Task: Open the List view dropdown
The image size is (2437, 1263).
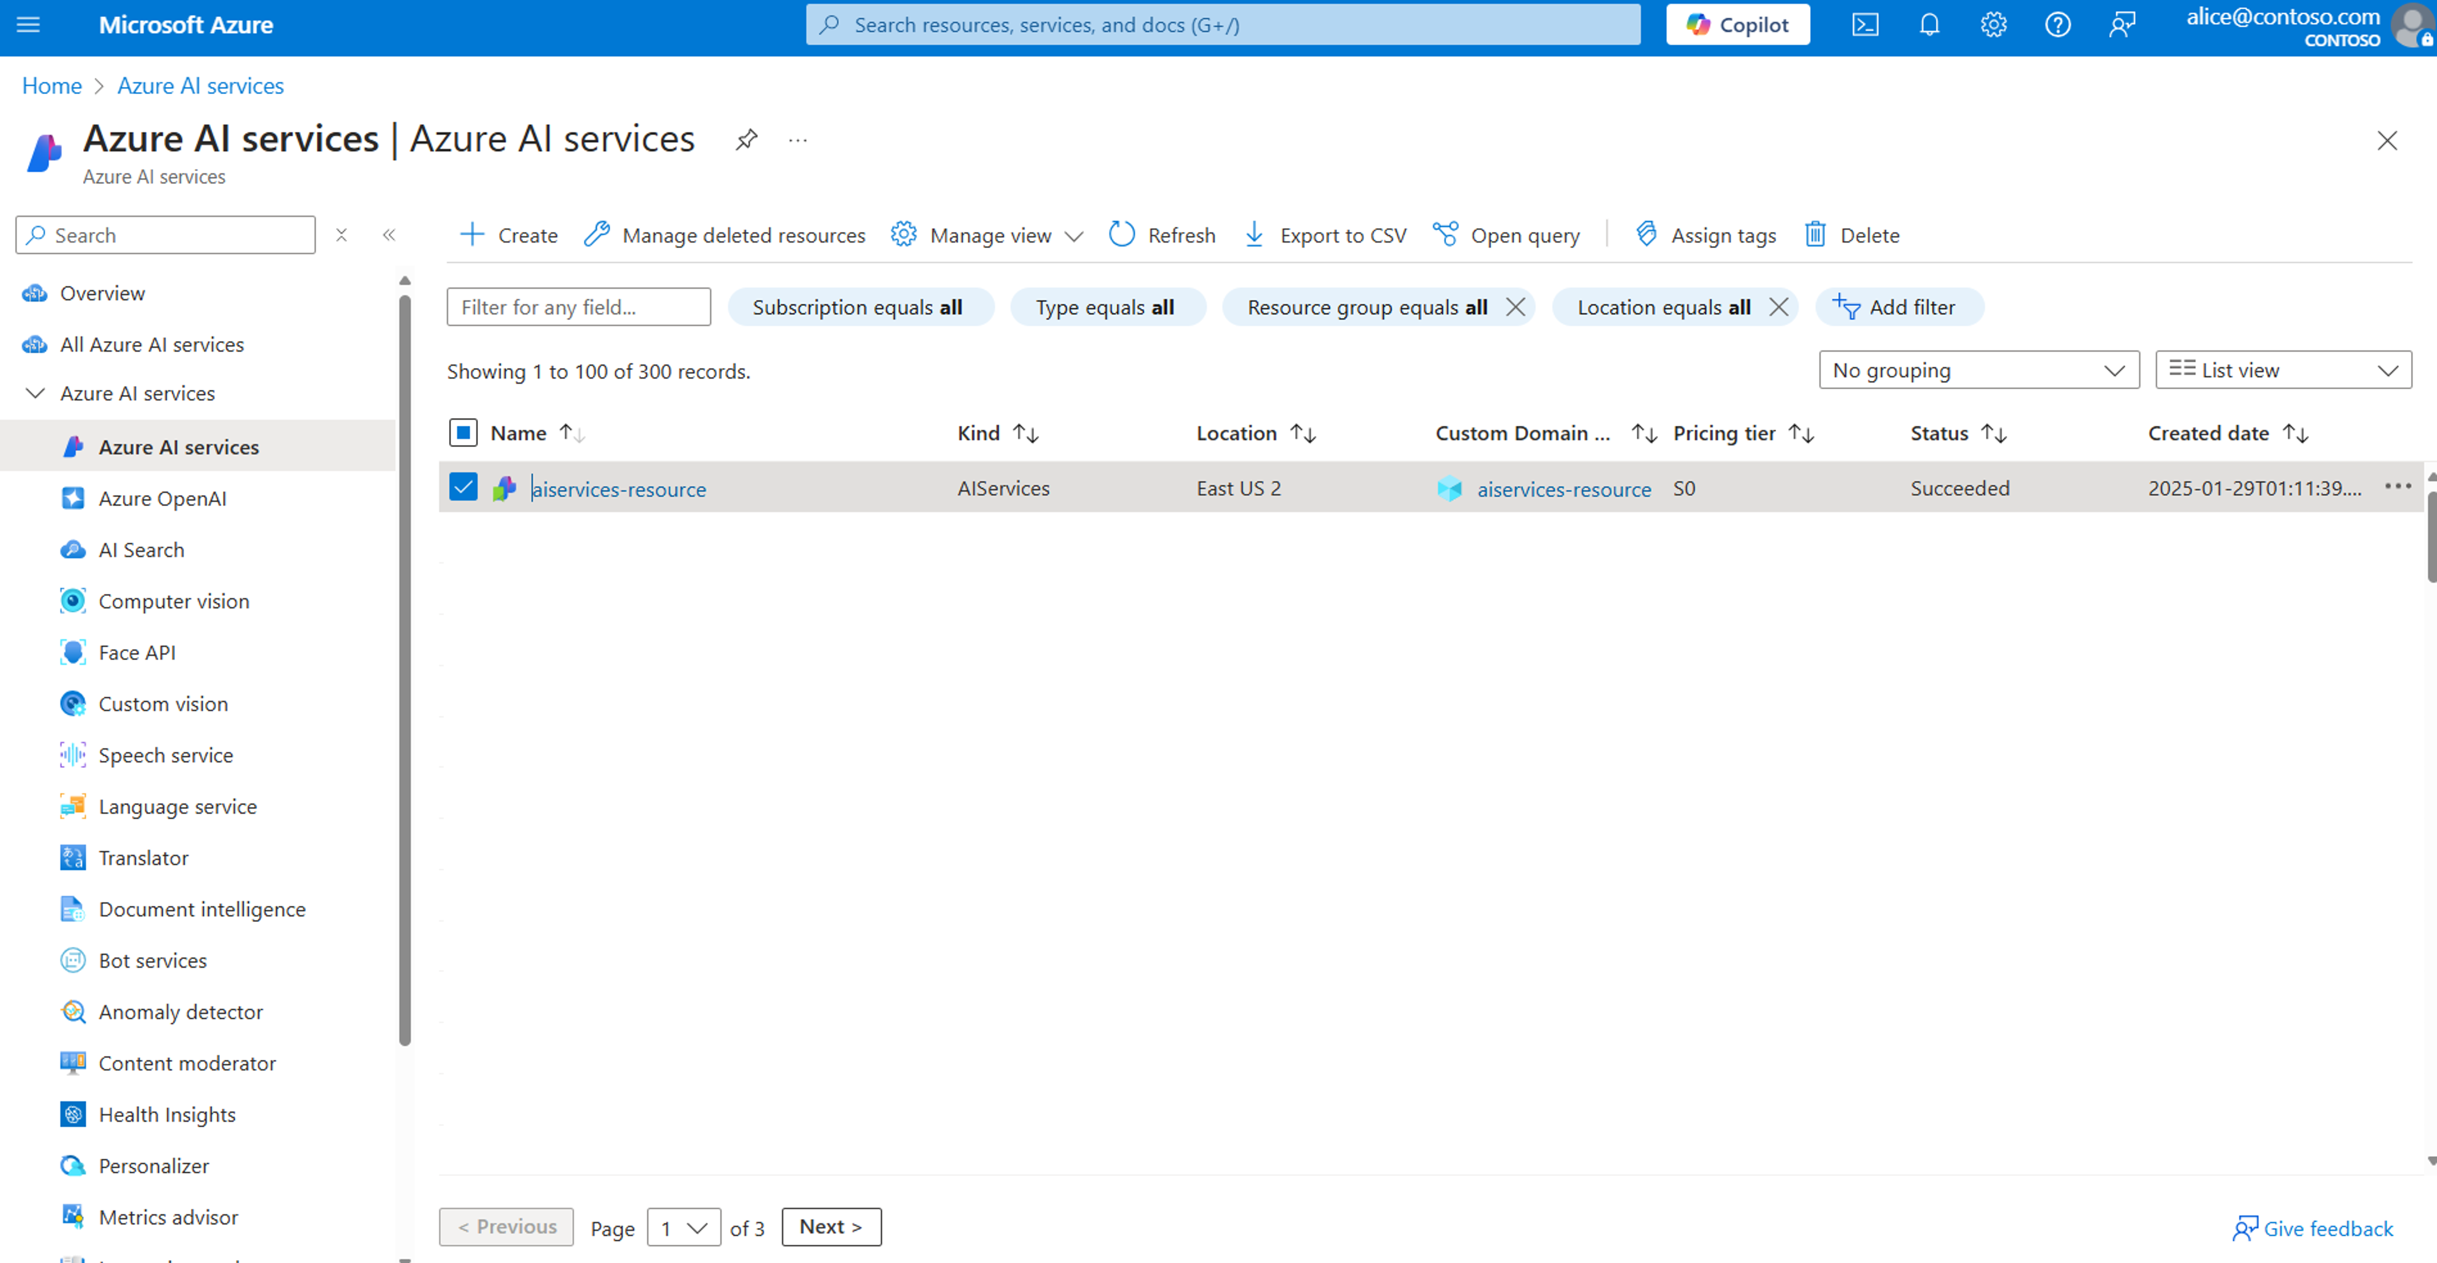Action: tap(2283, 370)
